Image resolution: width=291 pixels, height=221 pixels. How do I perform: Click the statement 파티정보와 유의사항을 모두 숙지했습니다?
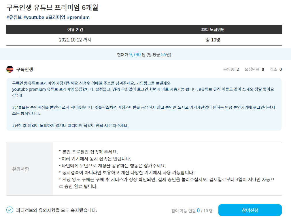tap(56, 210)
